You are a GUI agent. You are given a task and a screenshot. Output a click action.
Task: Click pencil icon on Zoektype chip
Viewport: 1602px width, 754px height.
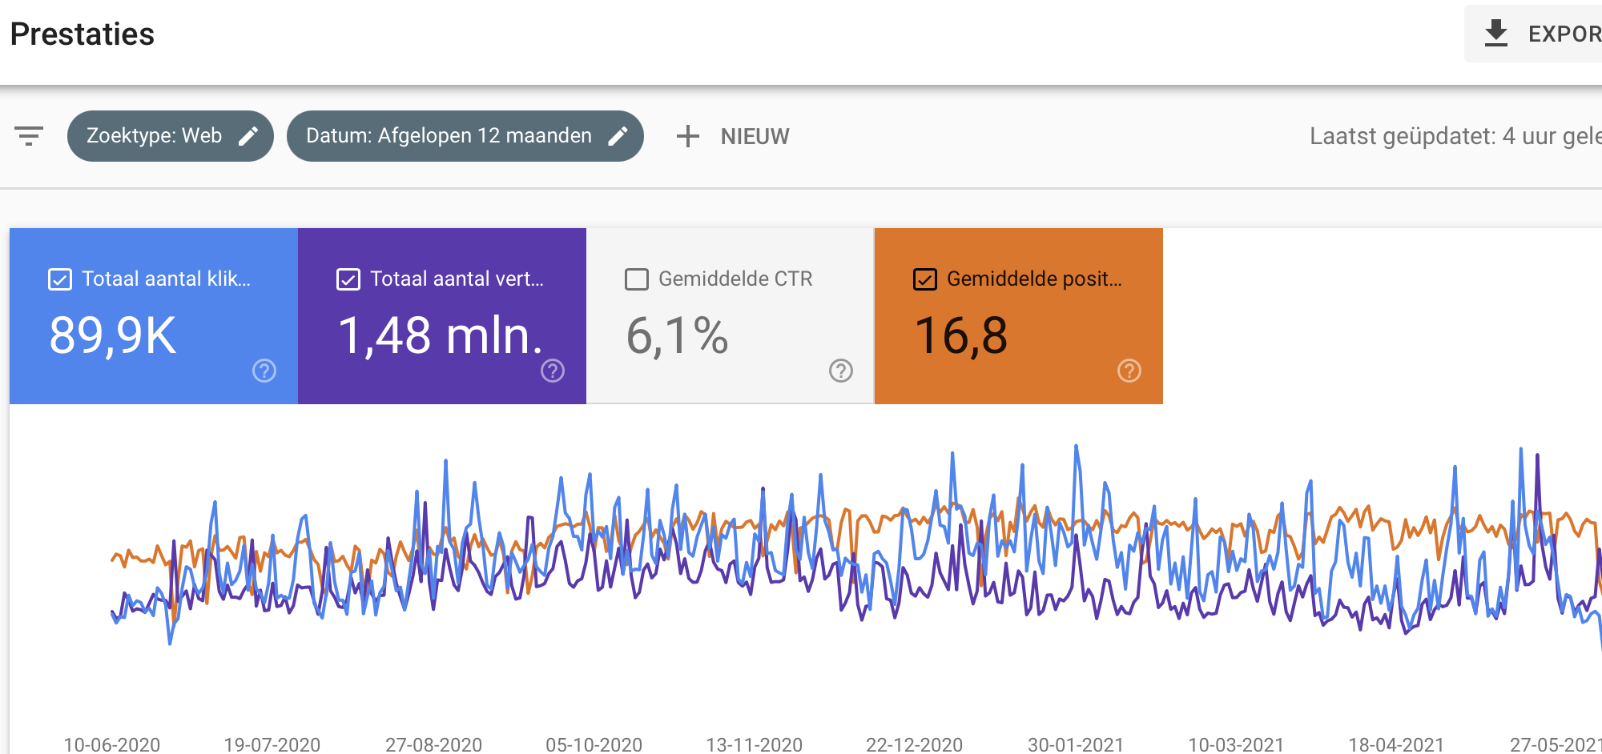249,136
